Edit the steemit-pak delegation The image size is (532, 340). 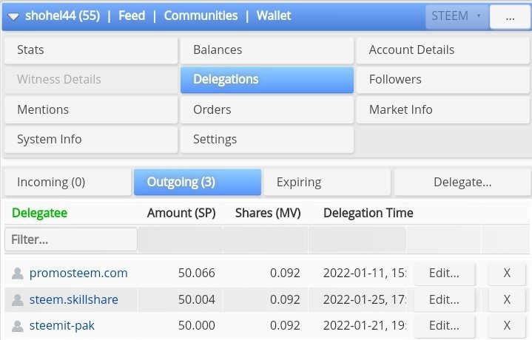tap(444, 326)
